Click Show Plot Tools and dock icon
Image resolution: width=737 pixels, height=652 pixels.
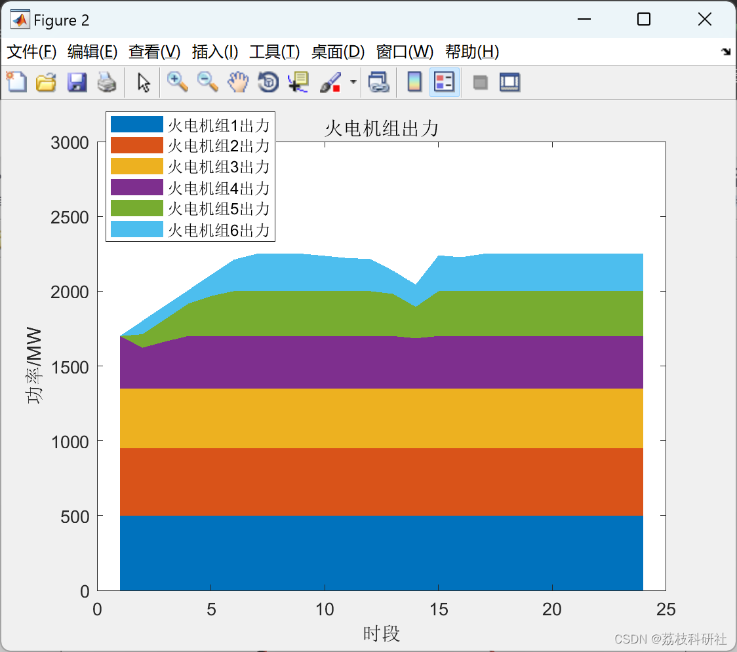click(509, 82)
